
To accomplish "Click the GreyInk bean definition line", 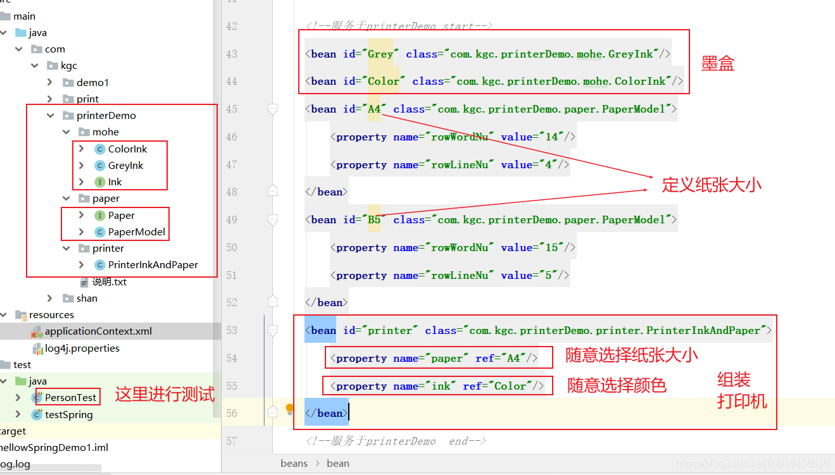I will click(x=487, y=54).
